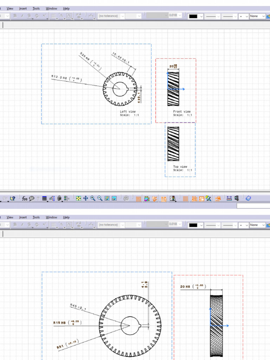Click the analysis display mode icon
Viewport: 270px width, 360px height.
pyautogui.click(x=147, y=199)
